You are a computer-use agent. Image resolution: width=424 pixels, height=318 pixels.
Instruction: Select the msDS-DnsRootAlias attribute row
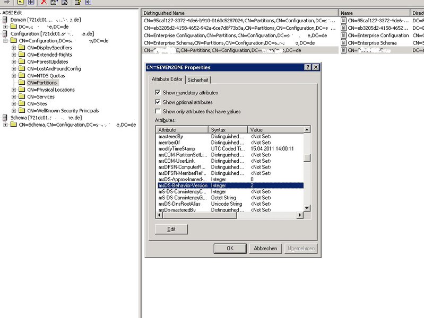[230, 204]
